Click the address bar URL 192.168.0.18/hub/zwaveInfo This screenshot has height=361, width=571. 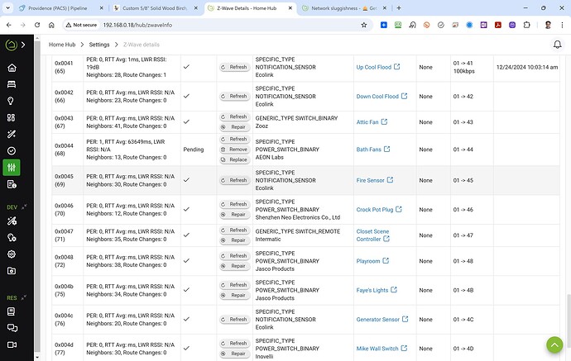click(x=137, y=25)
